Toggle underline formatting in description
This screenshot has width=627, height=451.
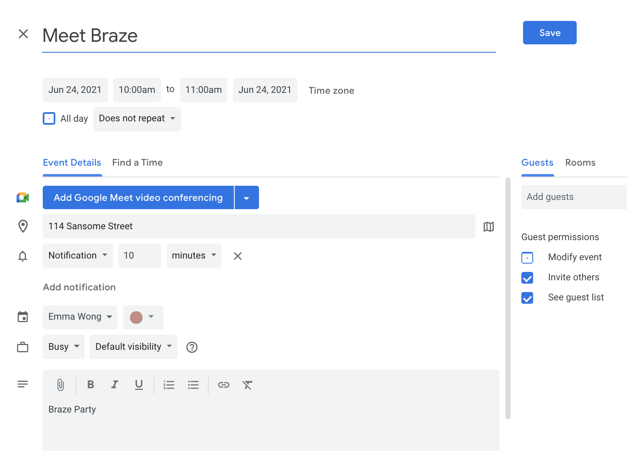tap(139, 385)
